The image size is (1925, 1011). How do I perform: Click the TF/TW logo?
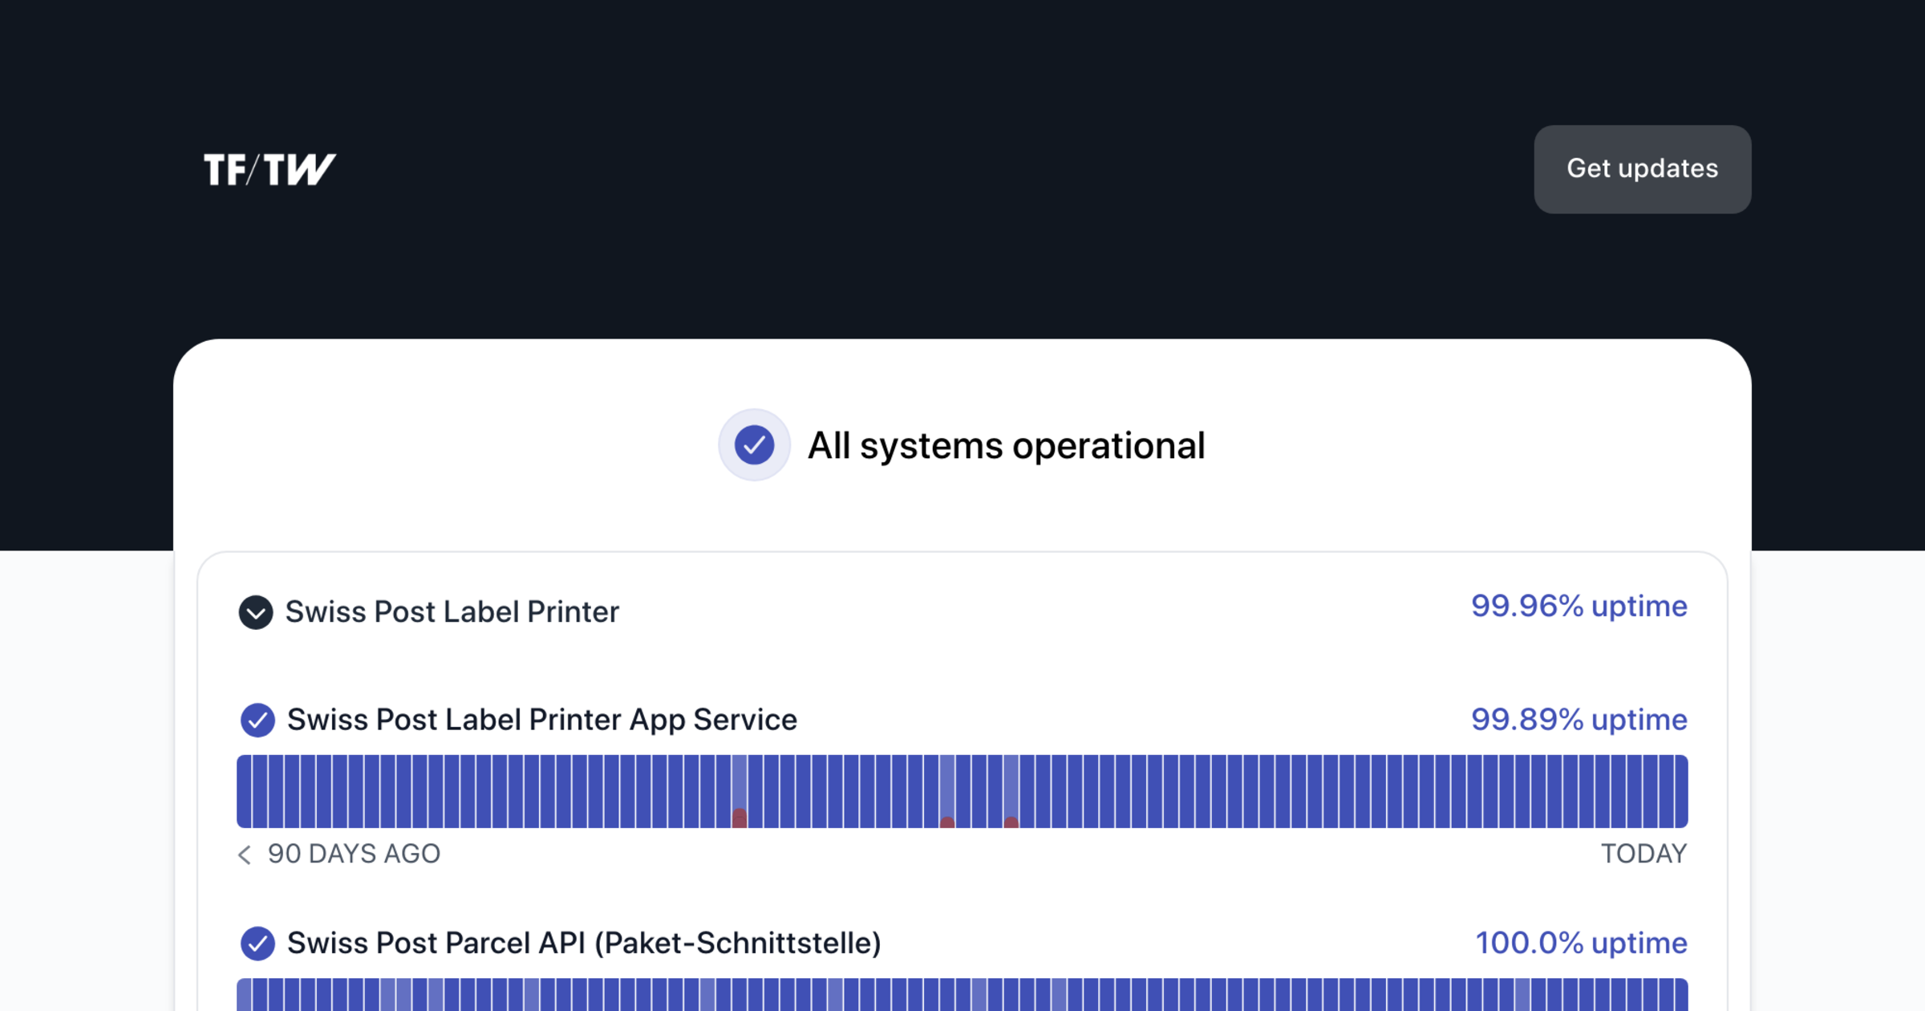tap(269, 169)
